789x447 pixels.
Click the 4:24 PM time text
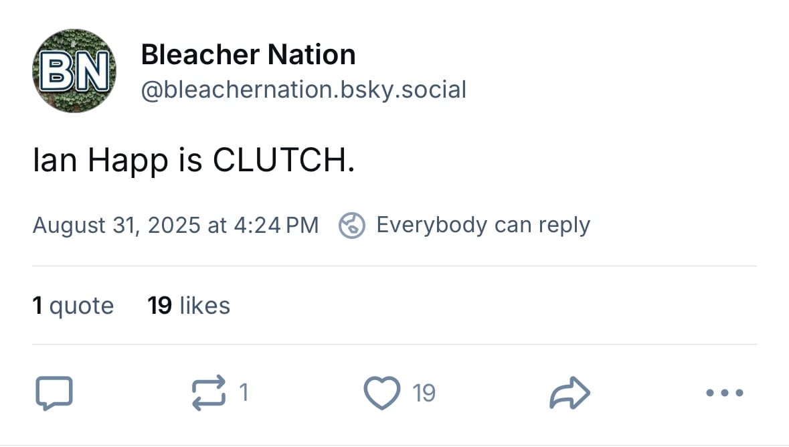click(x=276, y=225)
